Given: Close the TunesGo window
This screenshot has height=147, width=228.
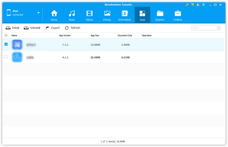Looking at the screenshot, I should pos(220,5).
